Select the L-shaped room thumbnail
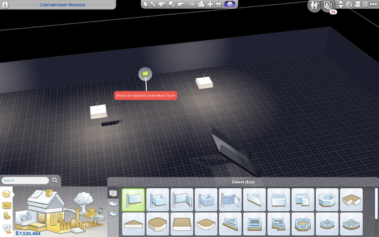Screen dimensions: 379x237 pyautogui.click(x=303, y=200)
